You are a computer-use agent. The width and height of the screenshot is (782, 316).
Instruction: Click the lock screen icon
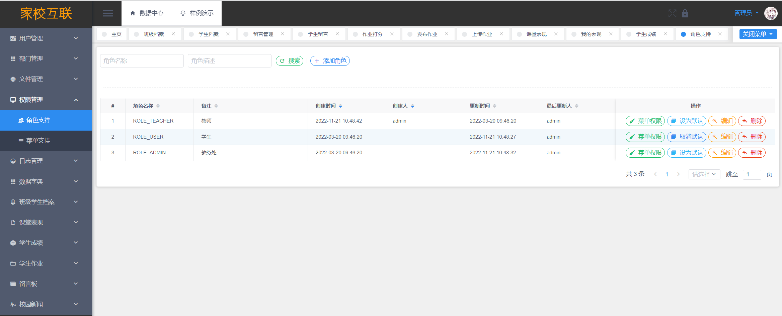(x=685, y=13)
